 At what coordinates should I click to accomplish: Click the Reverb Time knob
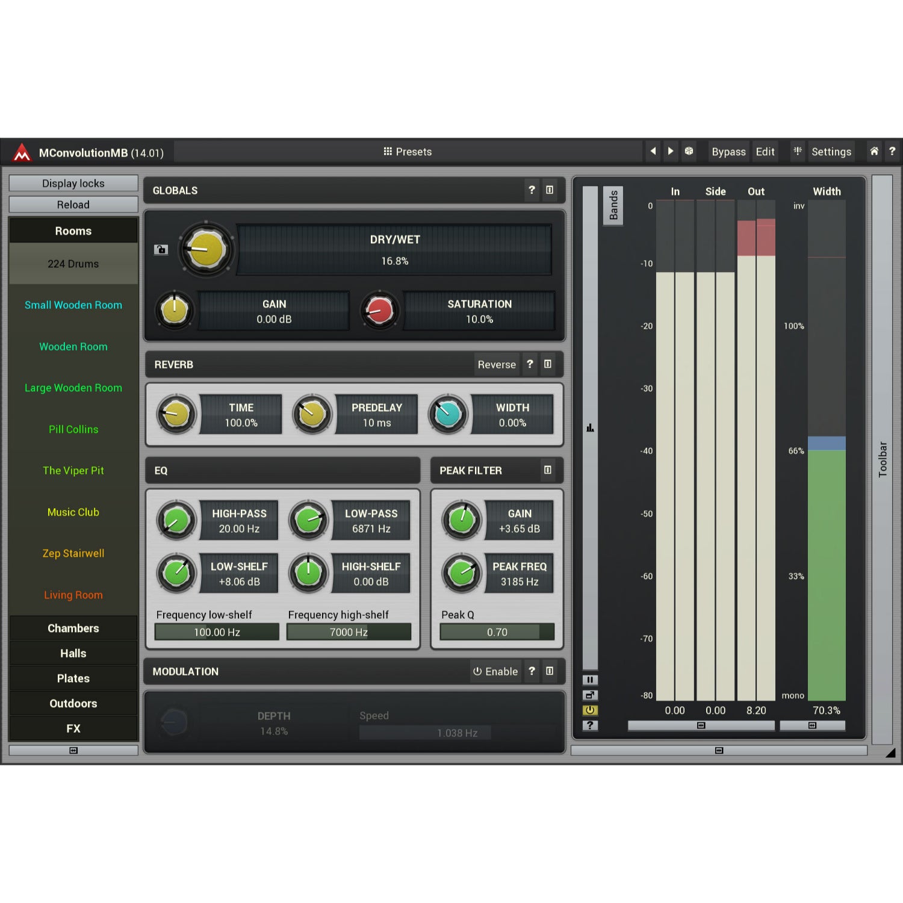(176, 414)
